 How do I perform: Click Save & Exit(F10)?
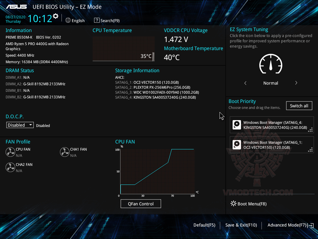pyautogui.click(x=241, y=225)
